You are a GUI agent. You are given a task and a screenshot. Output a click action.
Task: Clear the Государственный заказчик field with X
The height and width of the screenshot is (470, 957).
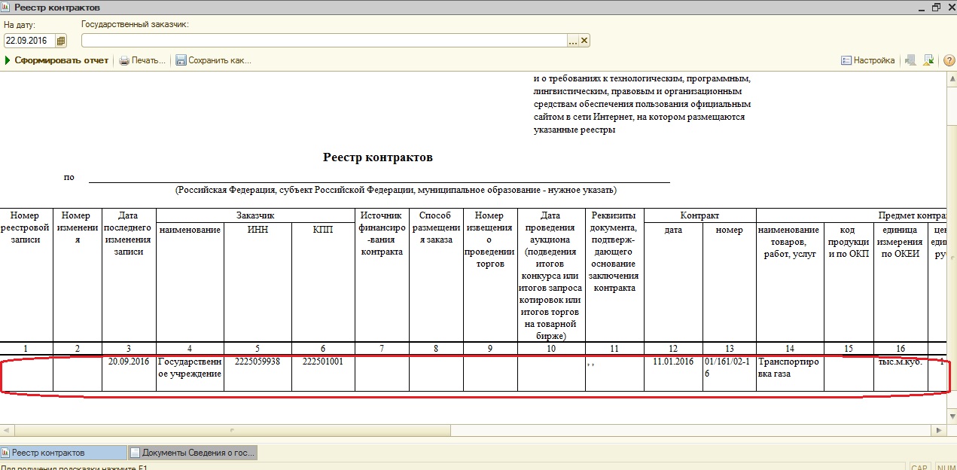[584, 41]
